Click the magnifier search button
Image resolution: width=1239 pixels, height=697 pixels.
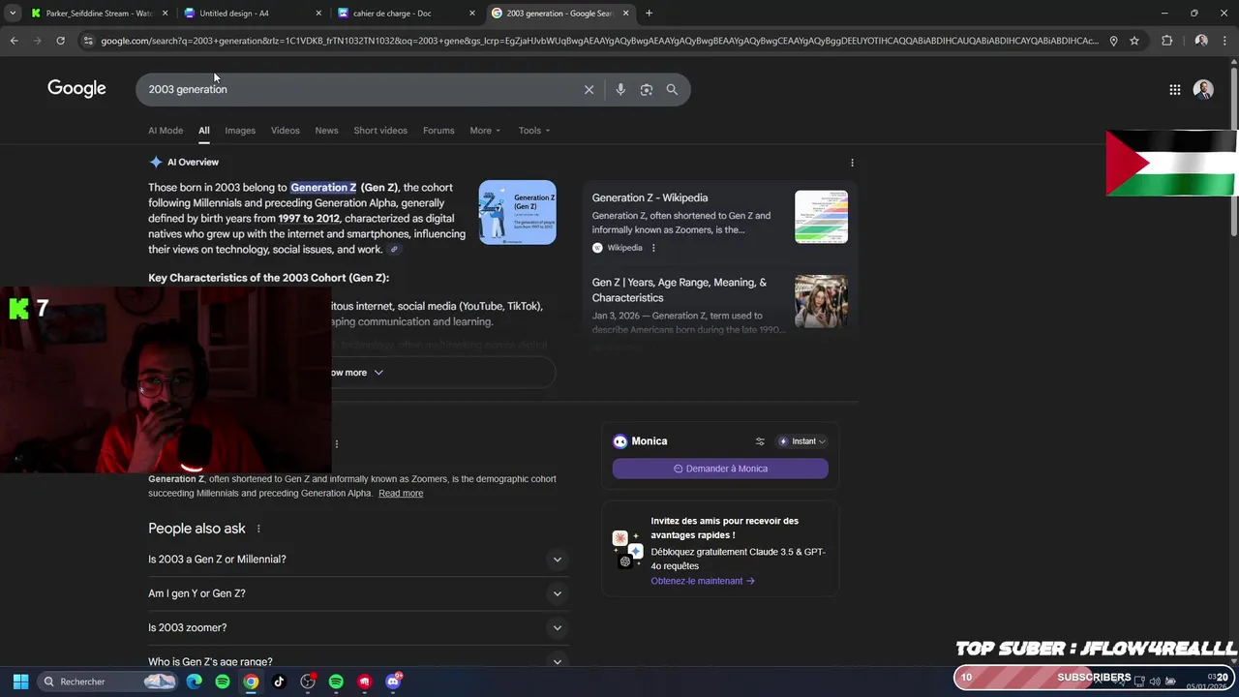pos(672,89)
